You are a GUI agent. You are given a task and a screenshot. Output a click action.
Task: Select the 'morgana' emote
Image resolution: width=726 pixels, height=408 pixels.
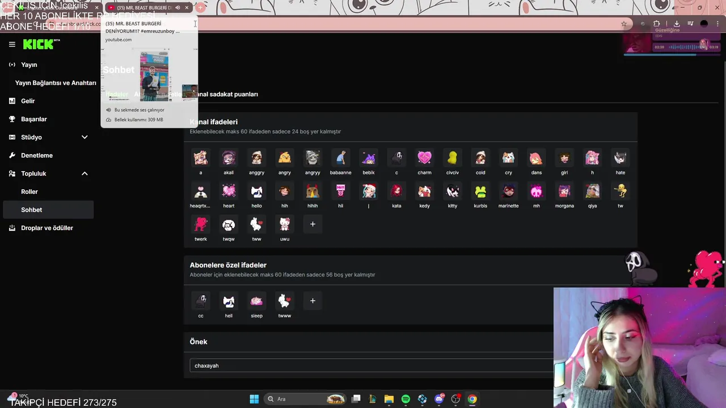click(x=564, y=191)
